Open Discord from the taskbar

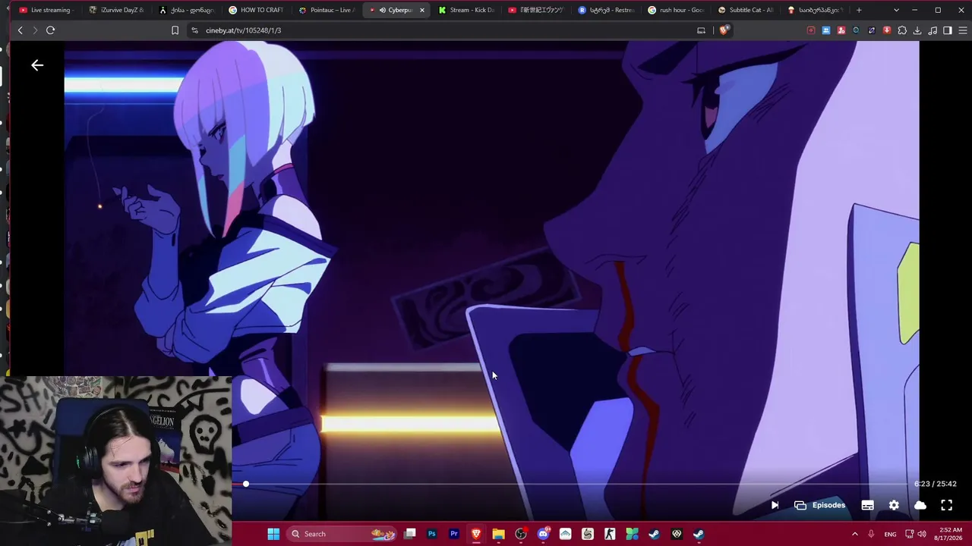click(543, 534)
